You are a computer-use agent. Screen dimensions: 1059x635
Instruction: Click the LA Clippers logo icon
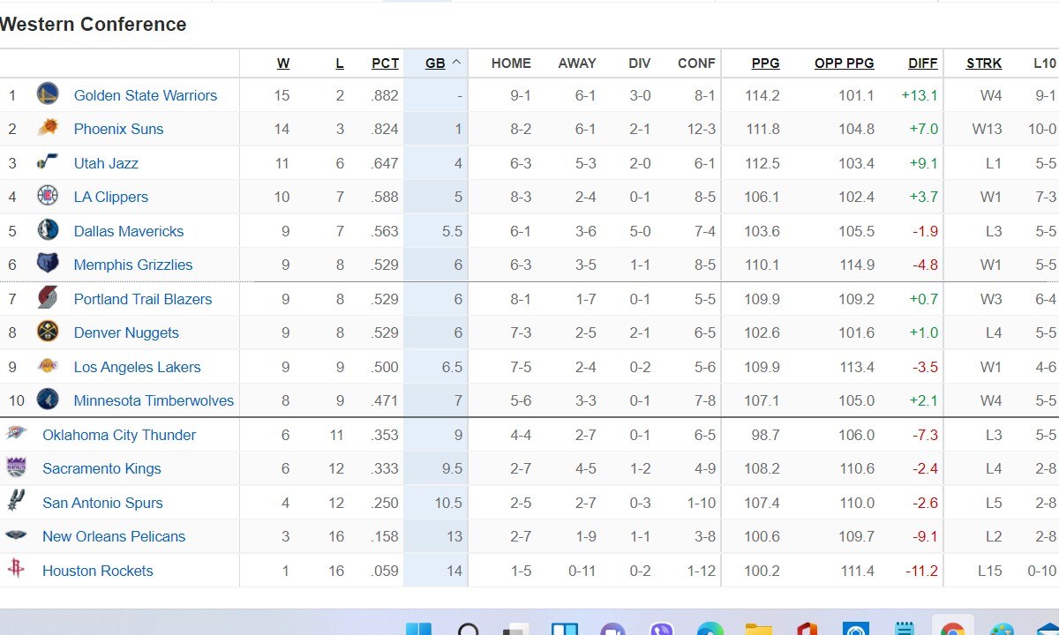click(48, 197)
